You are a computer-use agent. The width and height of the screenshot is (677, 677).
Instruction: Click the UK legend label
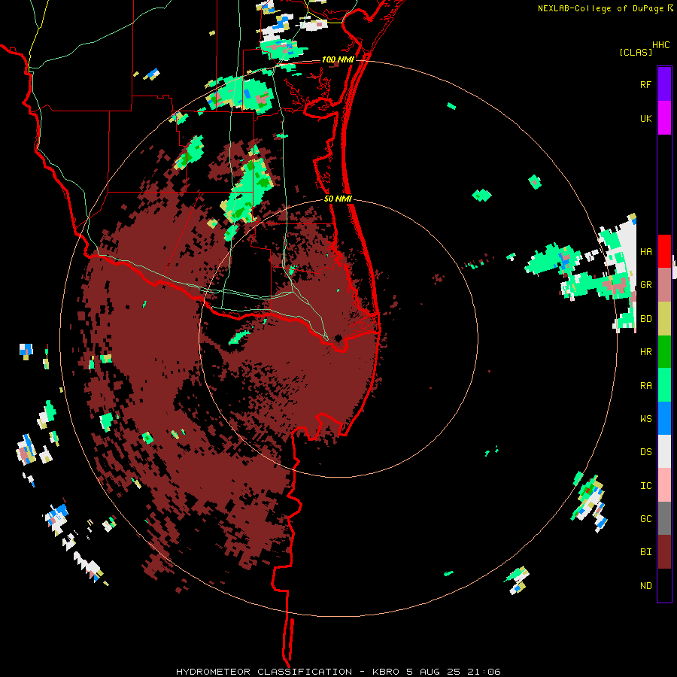click(x=645, y=118)
